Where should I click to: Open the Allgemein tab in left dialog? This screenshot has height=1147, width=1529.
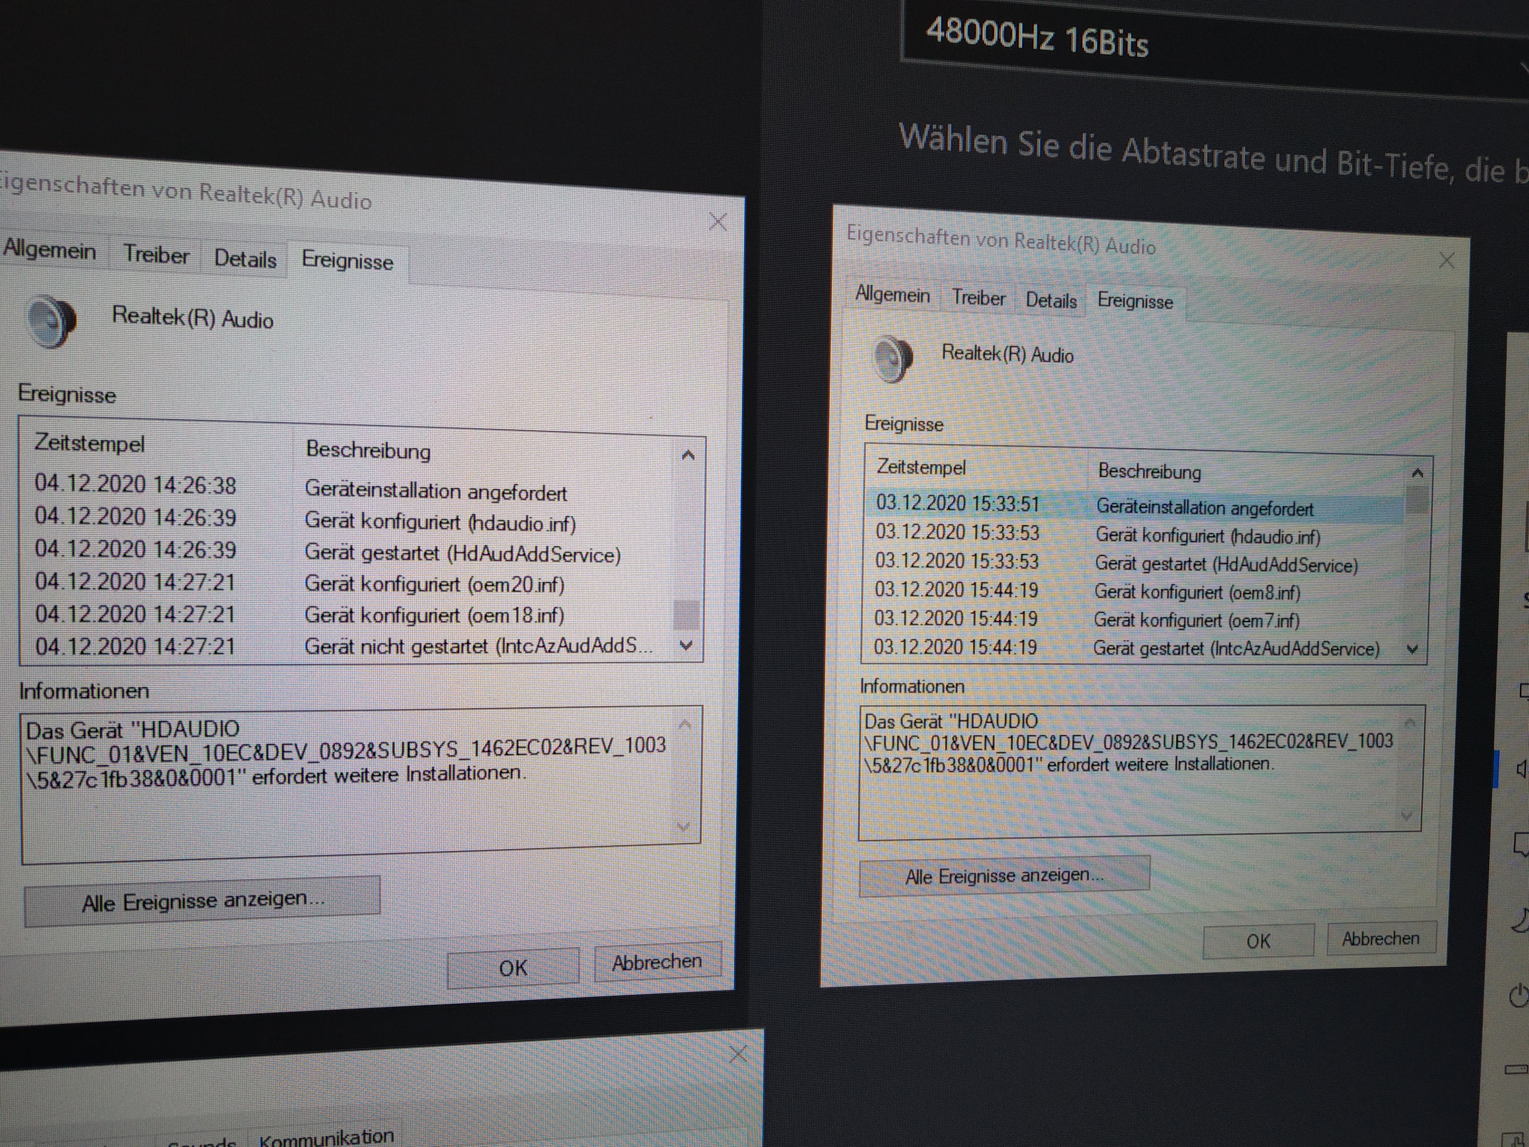(50, 250)
